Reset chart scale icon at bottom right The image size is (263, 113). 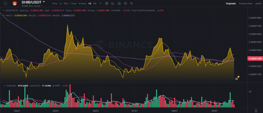[x=256, y=110]
